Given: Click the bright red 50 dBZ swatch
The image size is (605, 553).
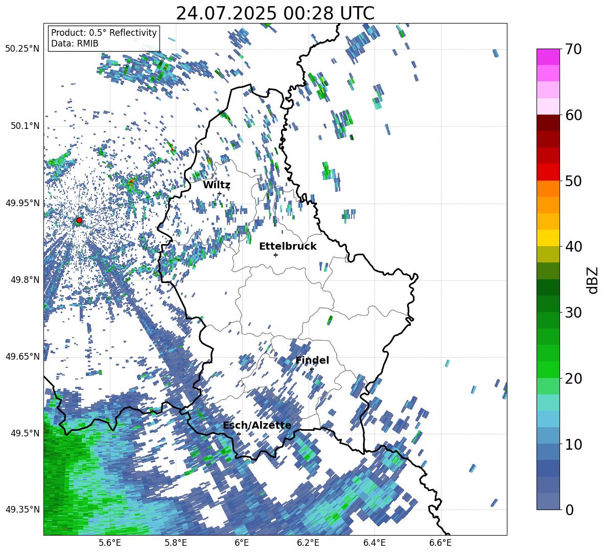Looking at the screenshot, I should (x=548, y=172).
